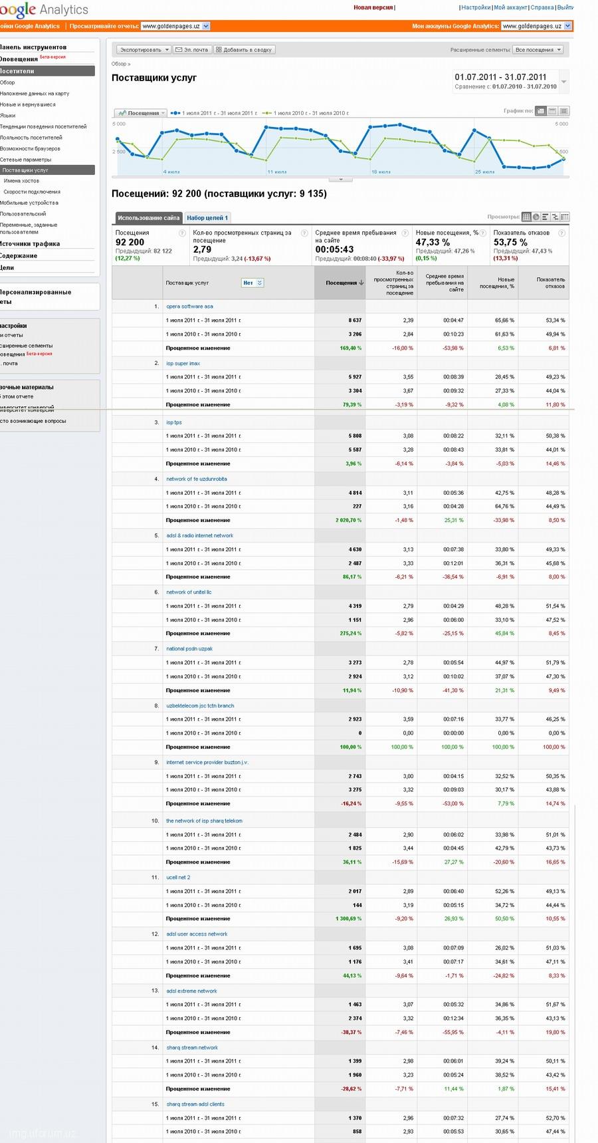
Task: Click the Эл. почта button
Action: coord(193,50)
